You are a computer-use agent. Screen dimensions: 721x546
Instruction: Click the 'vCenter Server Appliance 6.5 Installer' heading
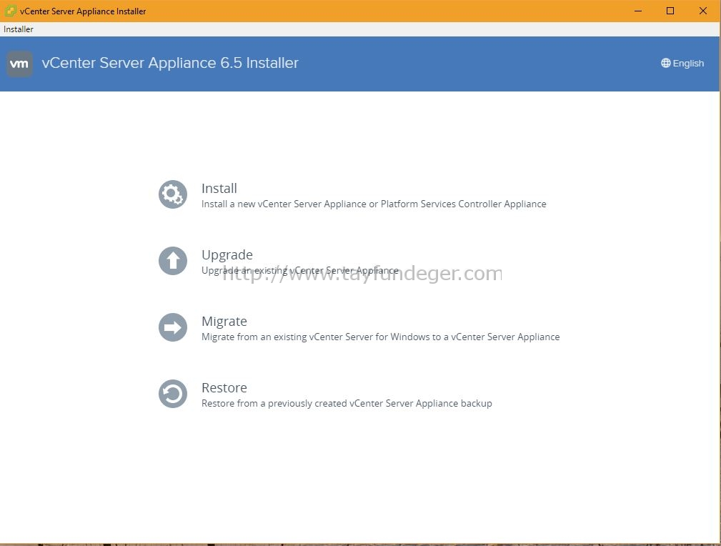coord(170,63)
